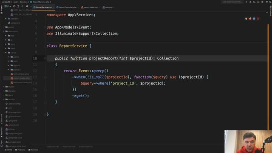The height and width of the screenshot is (153, 272).
Task: Open Project panel settings gear
Action: coord(27,6)
